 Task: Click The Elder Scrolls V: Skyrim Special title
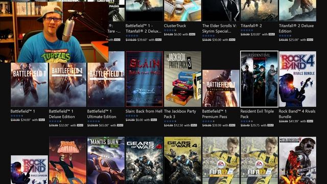219,29
